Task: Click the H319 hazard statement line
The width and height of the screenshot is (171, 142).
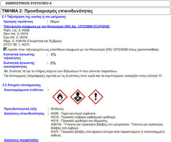Action: click(x=83, y=117)
